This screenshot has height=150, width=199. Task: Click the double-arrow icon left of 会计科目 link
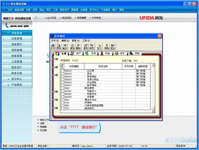click(x=36, y=18)
